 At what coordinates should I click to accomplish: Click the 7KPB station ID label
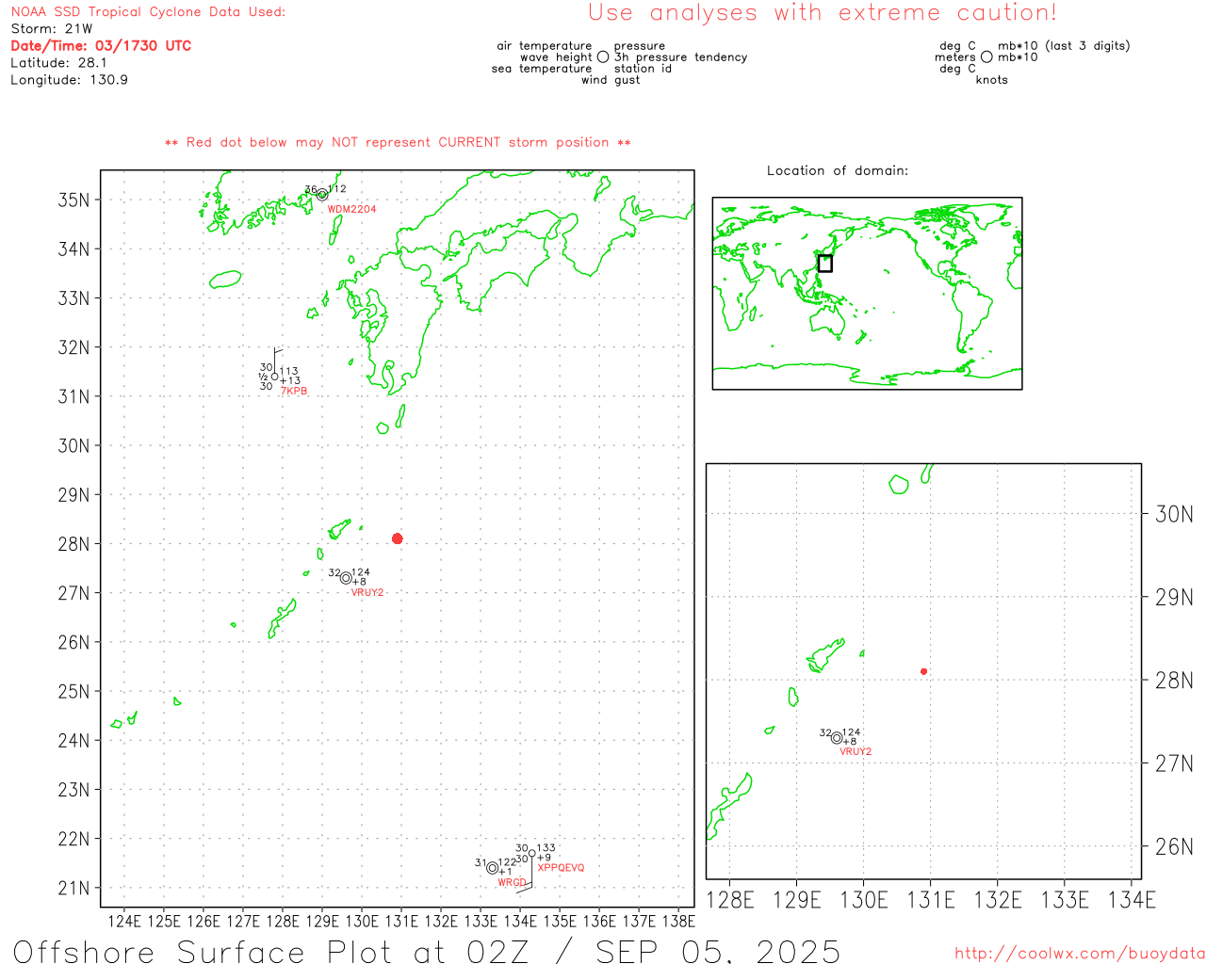pos(294,391)
